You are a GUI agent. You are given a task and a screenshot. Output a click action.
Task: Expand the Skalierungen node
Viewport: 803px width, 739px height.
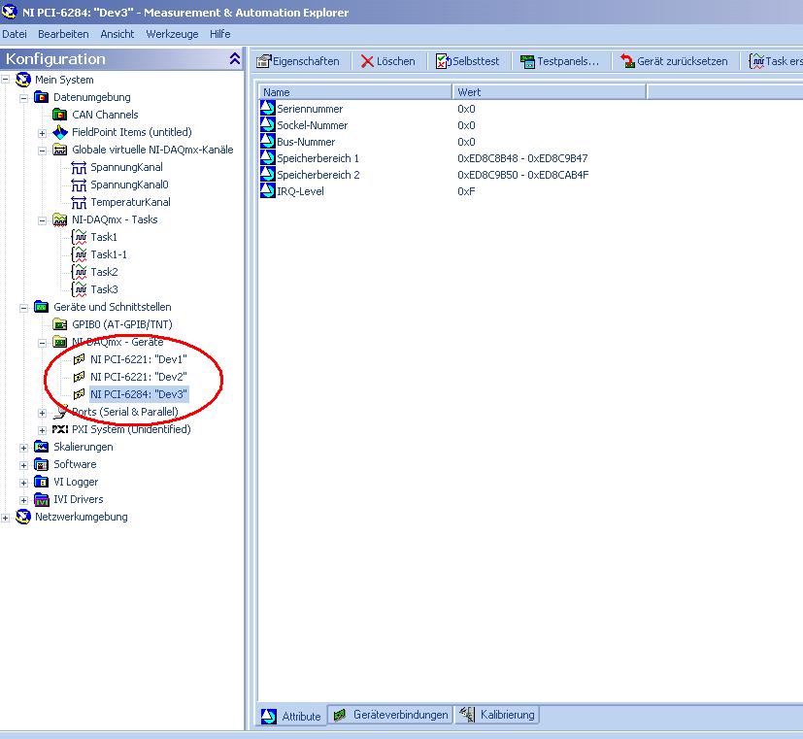(x=24, y=448)
